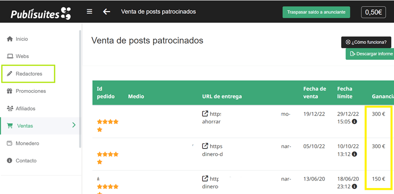394x194 pixels.
Task: Open external link icon for 19/12/22 sale
Action: (205, 114)
